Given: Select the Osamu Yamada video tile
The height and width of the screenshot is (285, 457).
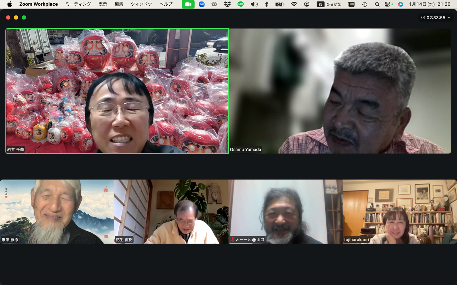Looking at the screenshot, I should pyautogui.click(x=340, y=91).
